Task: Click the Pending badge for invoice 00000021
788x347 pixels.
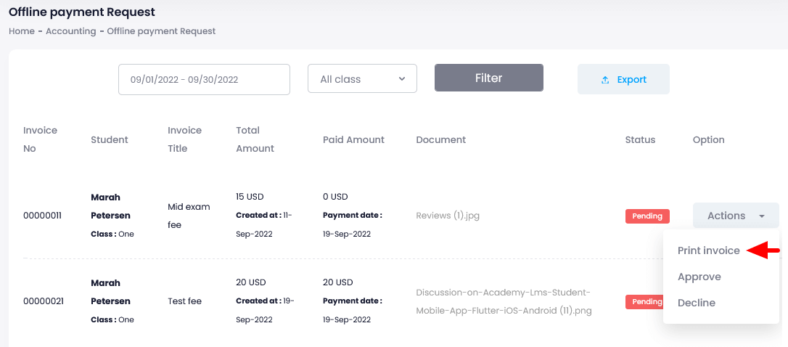Action: pyautogui.click(x=644, y=301)
